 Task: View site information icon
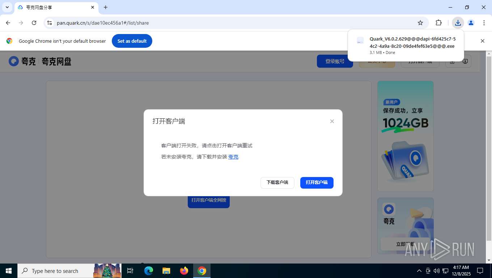[50, 23]
